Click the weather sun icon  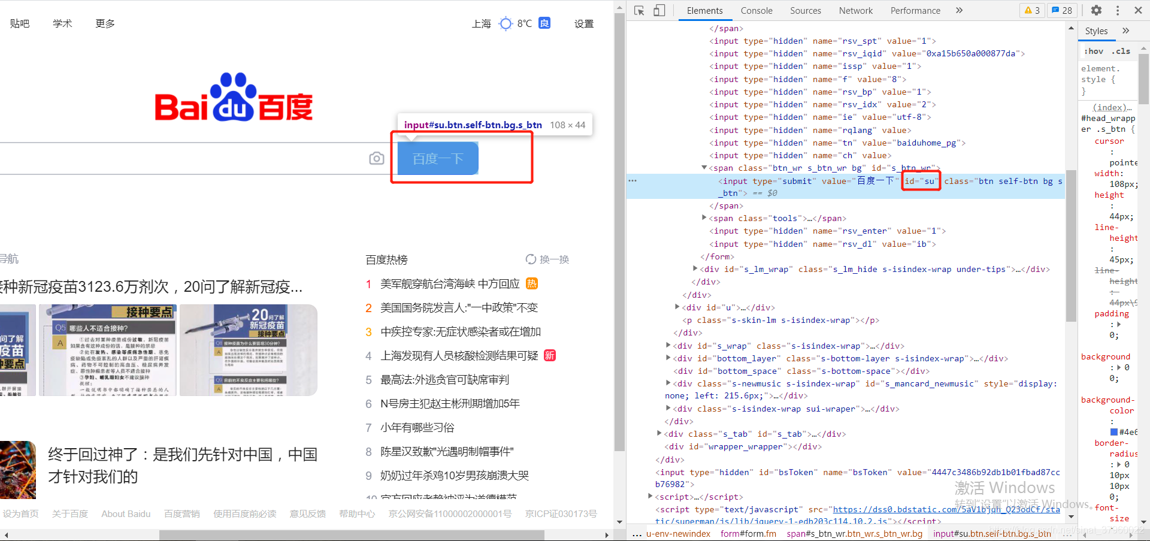tap(506, 23)
